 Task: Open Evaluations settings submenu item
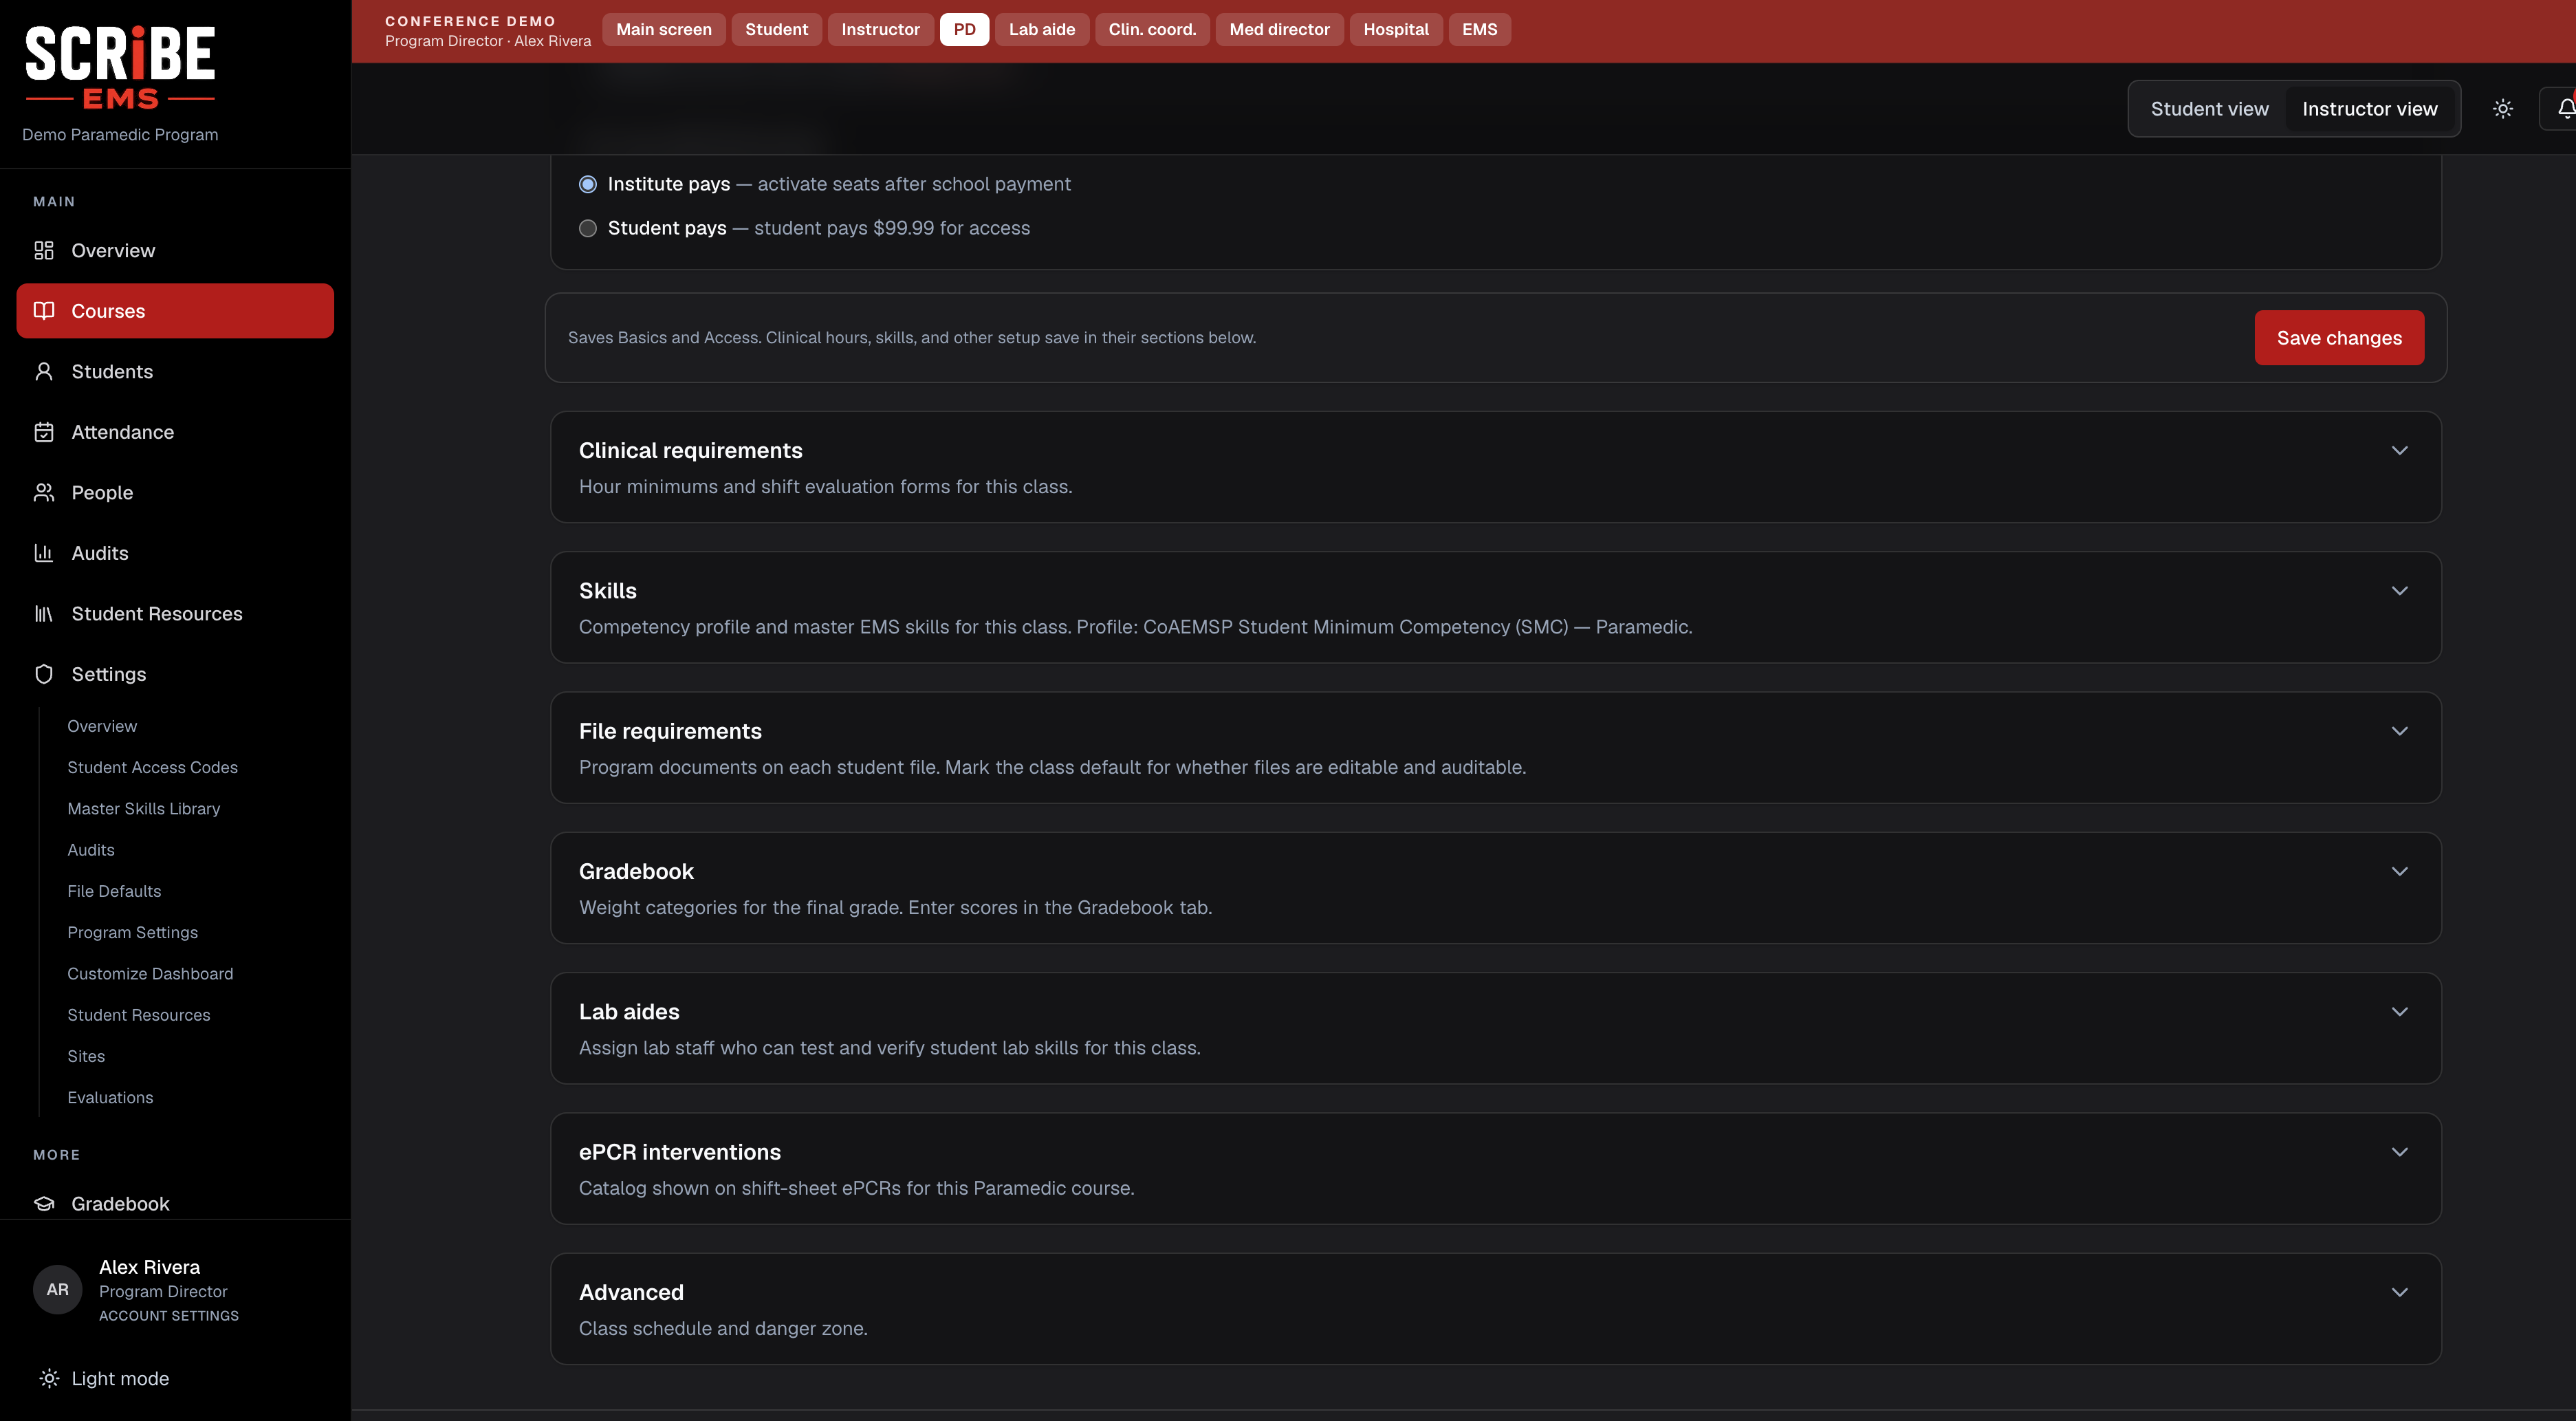[110, 1098]
